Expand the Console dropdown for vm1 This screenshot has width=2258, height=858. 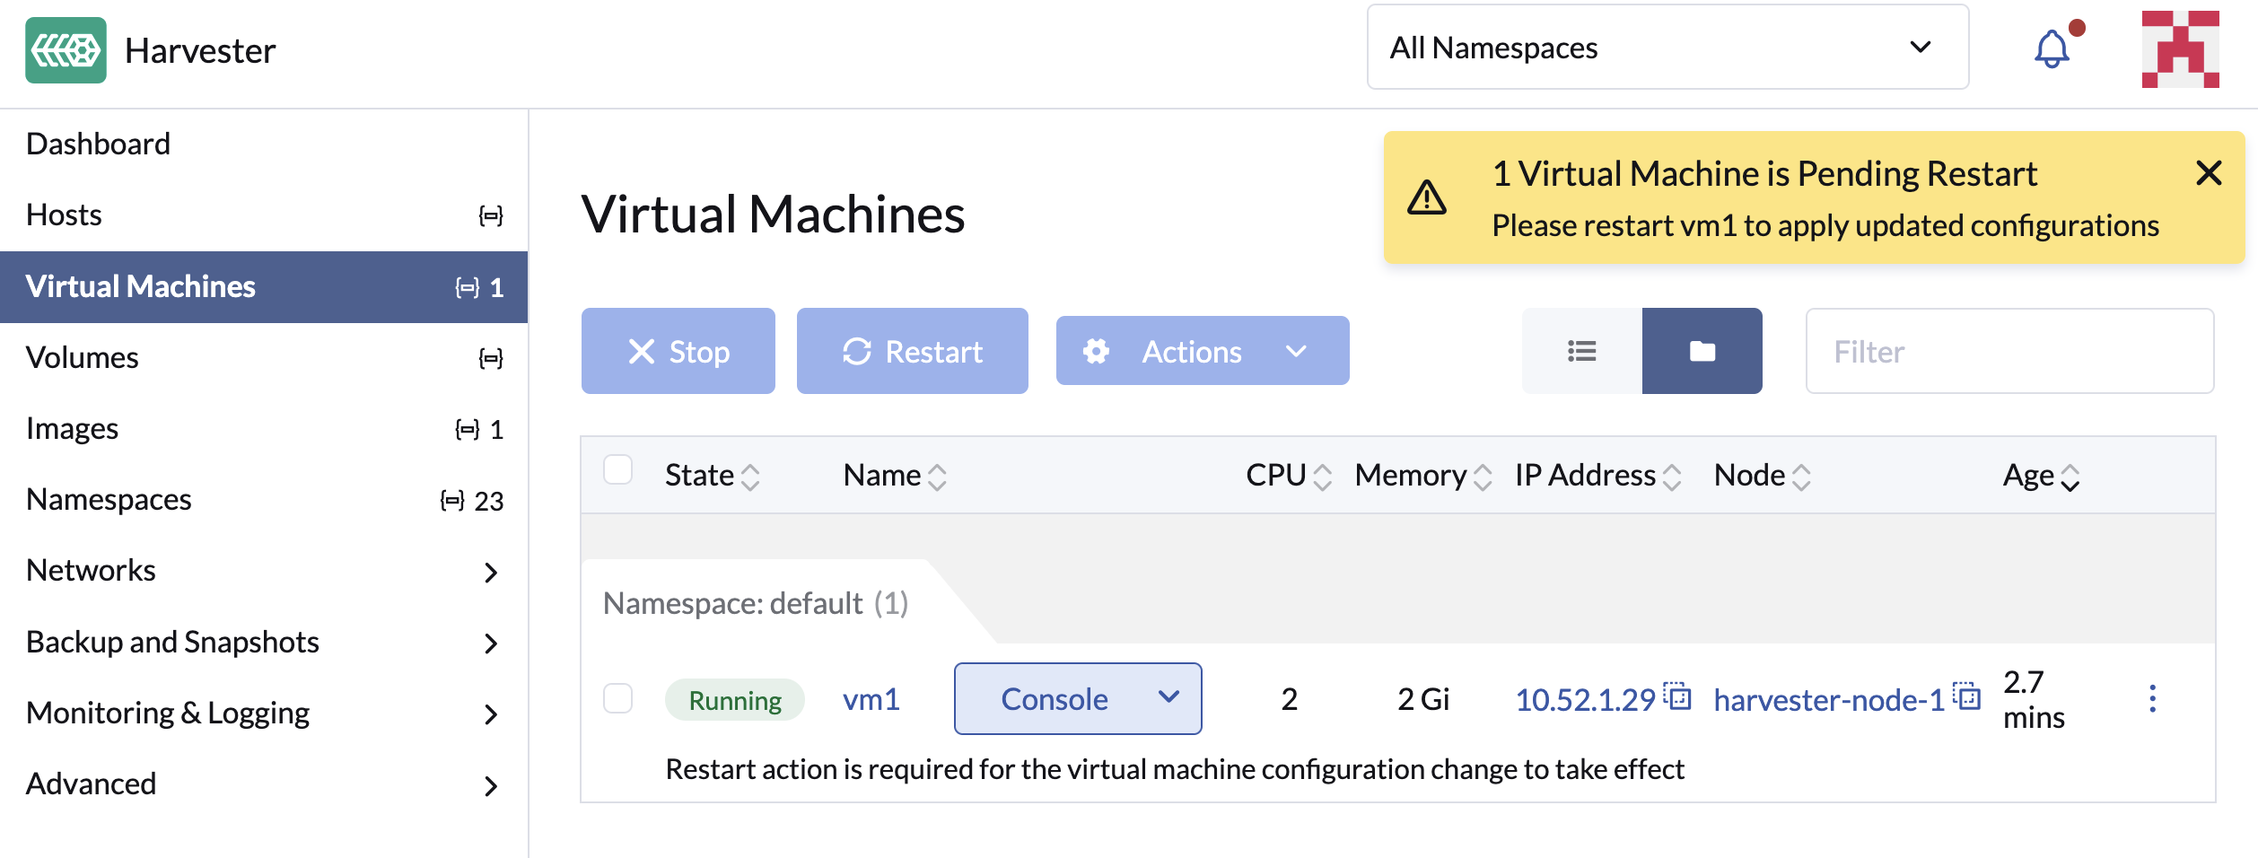coord(1168,698)
